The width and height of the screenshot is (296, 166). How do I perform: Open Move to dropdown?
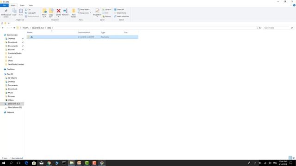click(x=44, y=16)
